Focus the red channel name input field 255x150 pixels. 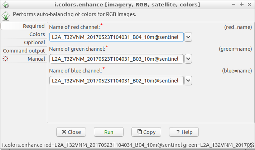coord(117,37)
